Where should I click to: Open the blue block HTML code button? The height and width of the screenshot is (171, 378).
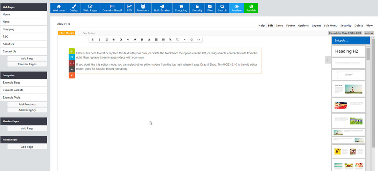72,57
